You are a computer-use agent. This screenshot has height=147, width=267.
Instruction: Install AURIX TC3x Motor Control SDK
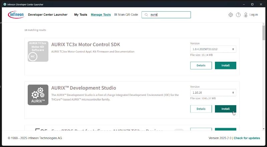[x=225, y=65]
